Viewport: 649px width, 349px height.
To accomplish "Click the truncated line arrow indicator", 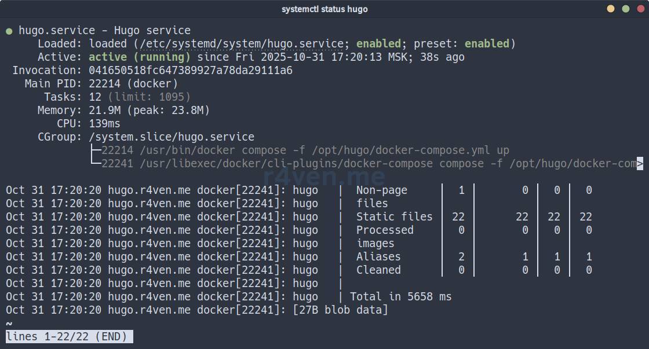I will (640, 164).
